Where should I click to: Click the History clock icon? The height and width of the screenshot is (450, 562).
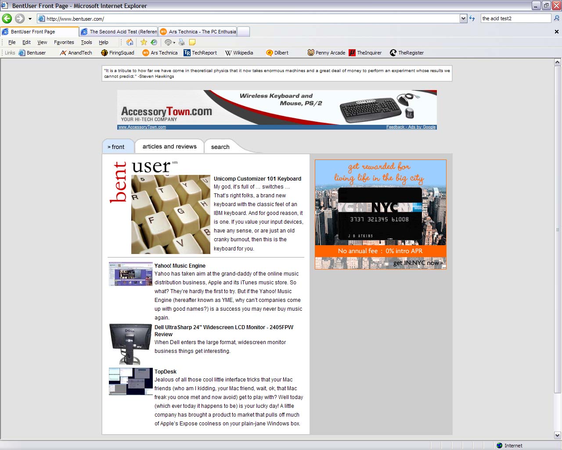point(154,42)
